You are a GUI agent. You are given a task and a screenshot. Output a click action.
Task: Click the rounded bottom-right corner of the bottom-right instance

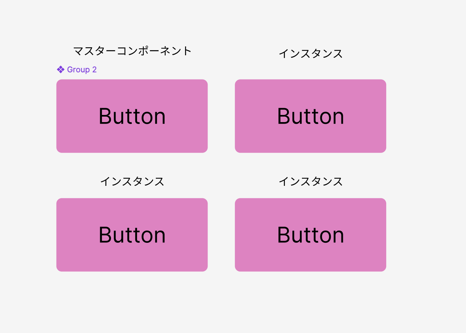(x=384, y=269)
